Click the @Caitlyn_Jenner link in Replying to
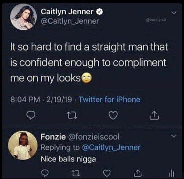184x179 pixels. point(111,147)
